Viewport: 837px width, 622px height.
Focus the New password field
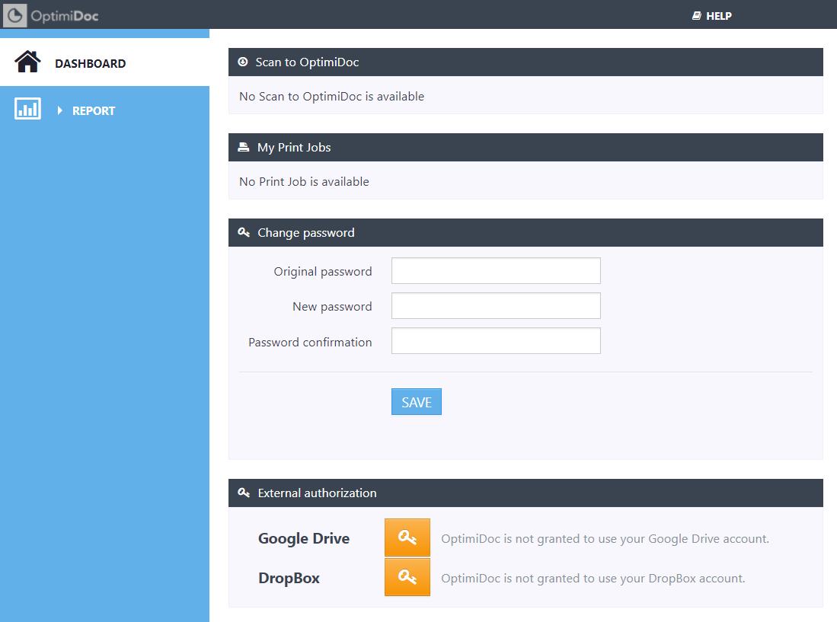coord(496,306)
